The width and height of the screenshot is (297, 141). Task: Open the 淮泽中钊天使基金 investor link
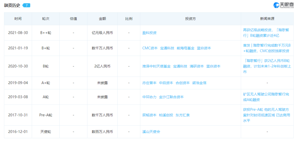156,66
